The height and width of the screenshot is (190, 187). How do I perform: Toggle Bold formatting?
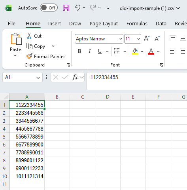(x=79, y=51)
